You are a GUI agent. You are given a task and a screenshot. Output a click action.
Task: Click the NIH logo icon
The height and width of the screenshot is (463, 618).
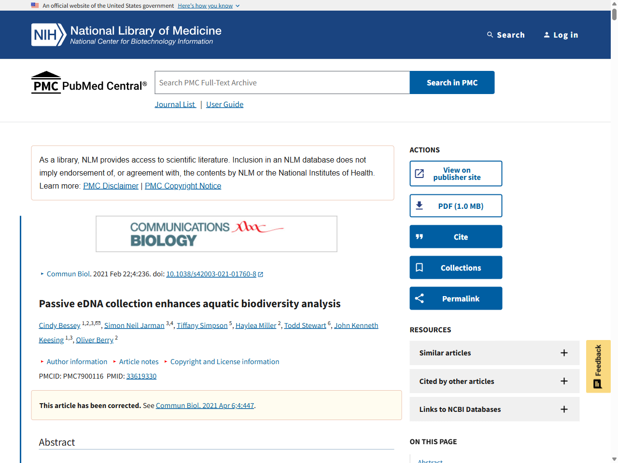(48, 35)
